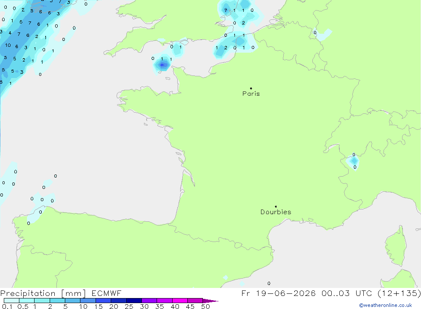Pick the 0.5–1 mm legend swatch
Screen dimensions: 421x309
pyautogui.click(x=27, y=301)
